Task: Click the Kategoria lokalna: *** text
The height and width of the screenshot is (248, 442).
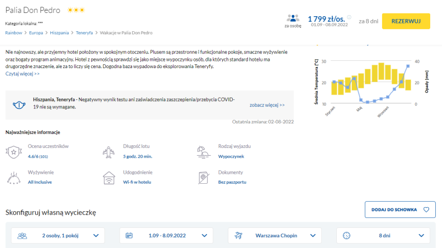Action: point(24,23)
